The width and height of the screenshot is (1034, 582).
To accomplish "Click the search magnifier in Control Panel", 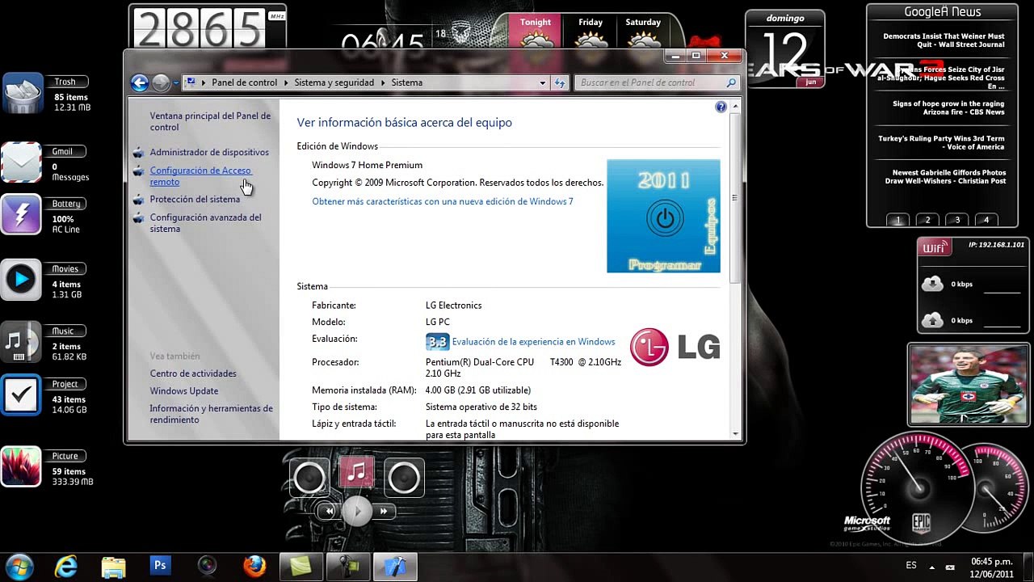I will pyautogui.click(x=731, y=82).
